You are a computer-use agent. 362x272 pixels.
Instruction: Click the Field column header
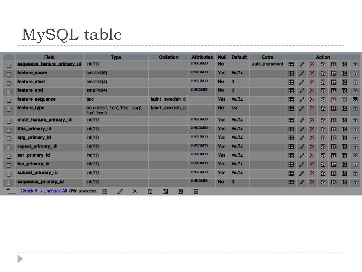[x=49, y=57]
